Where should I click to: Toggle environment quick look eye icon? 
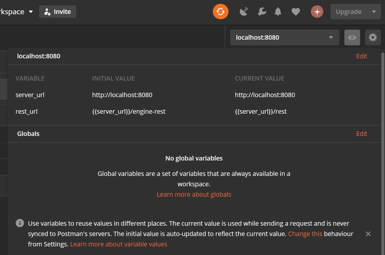pyautogui.click(x=352, y=37)
